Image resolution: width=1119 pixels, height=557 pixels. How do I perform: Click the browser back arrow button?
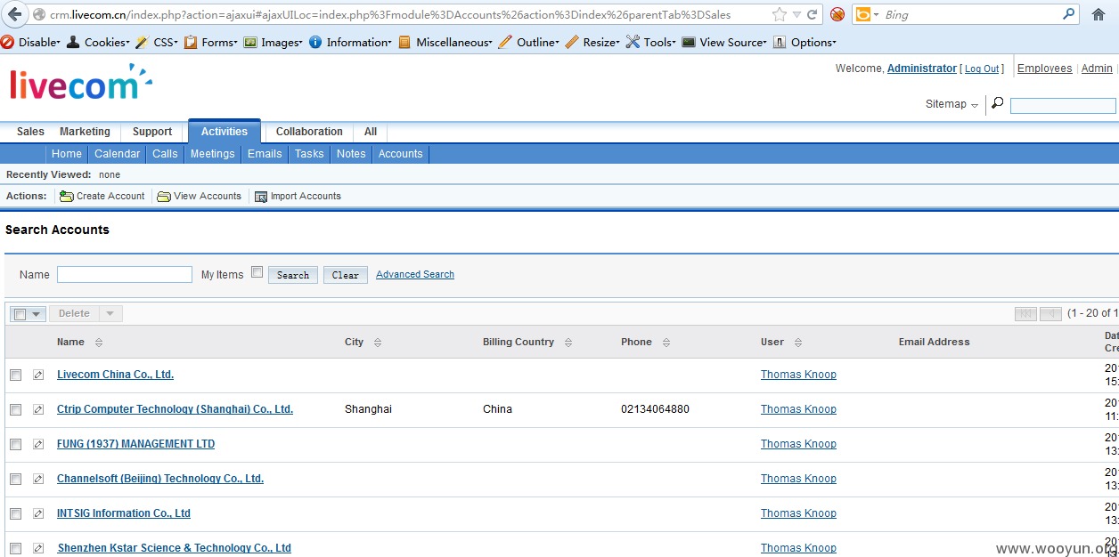pos(14,14)
